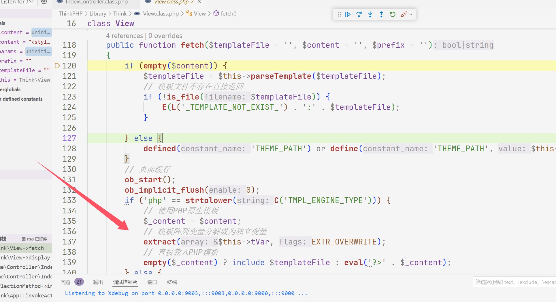Click the is_file call on line 123
556x302 pixels.
(x=183, y=97)
